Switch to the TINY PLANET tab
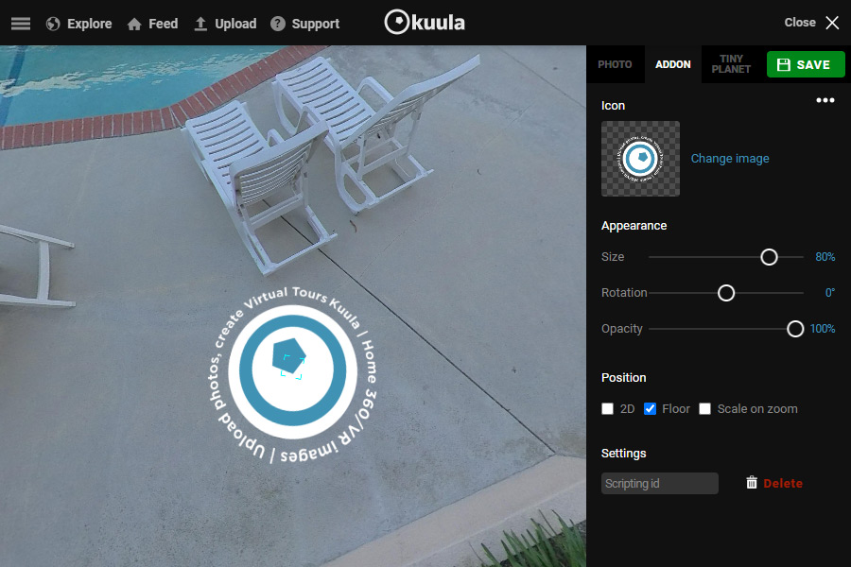The width and height of the screenshot is (851, 567). (731, 64)
